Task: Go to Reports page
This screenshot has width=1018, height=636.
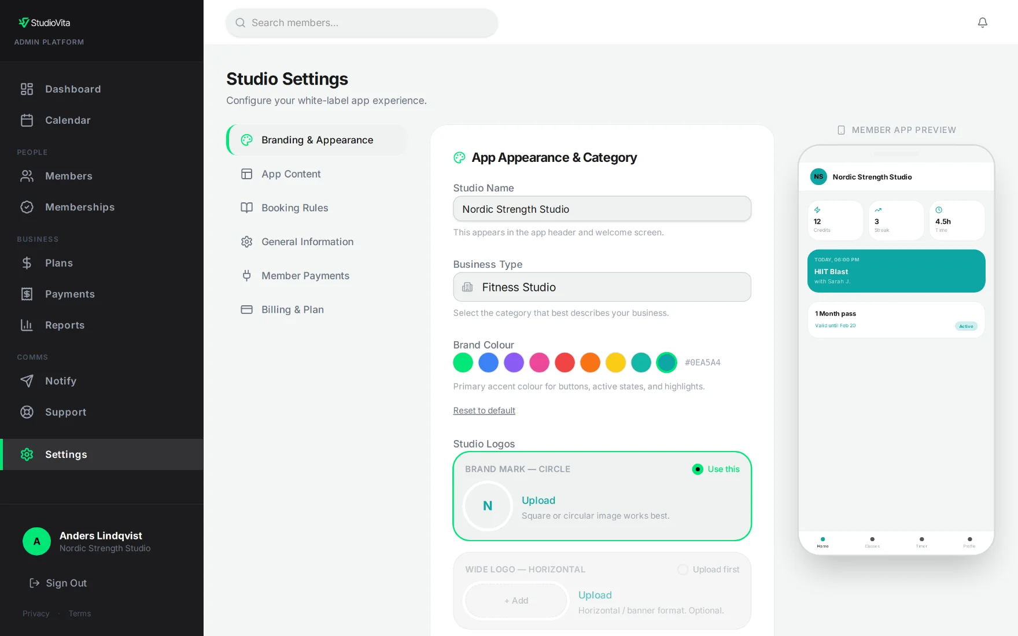Action: [x=102, y=325]
